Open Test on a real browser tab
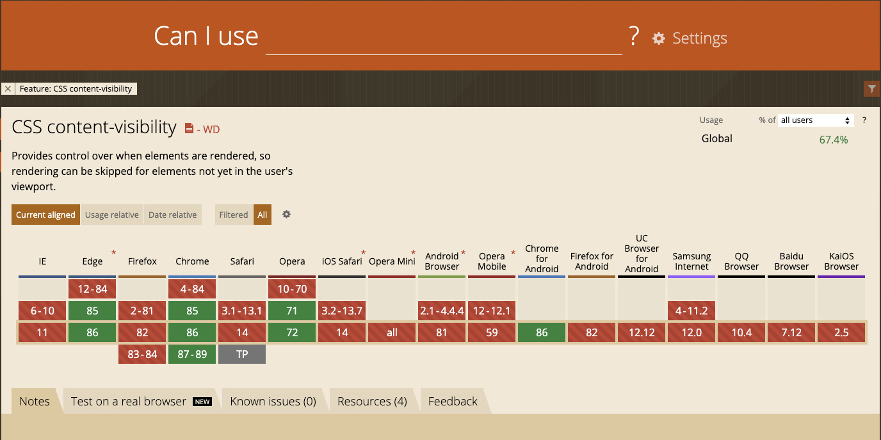This screenshot has width=881, height=440. click(141, 402)
